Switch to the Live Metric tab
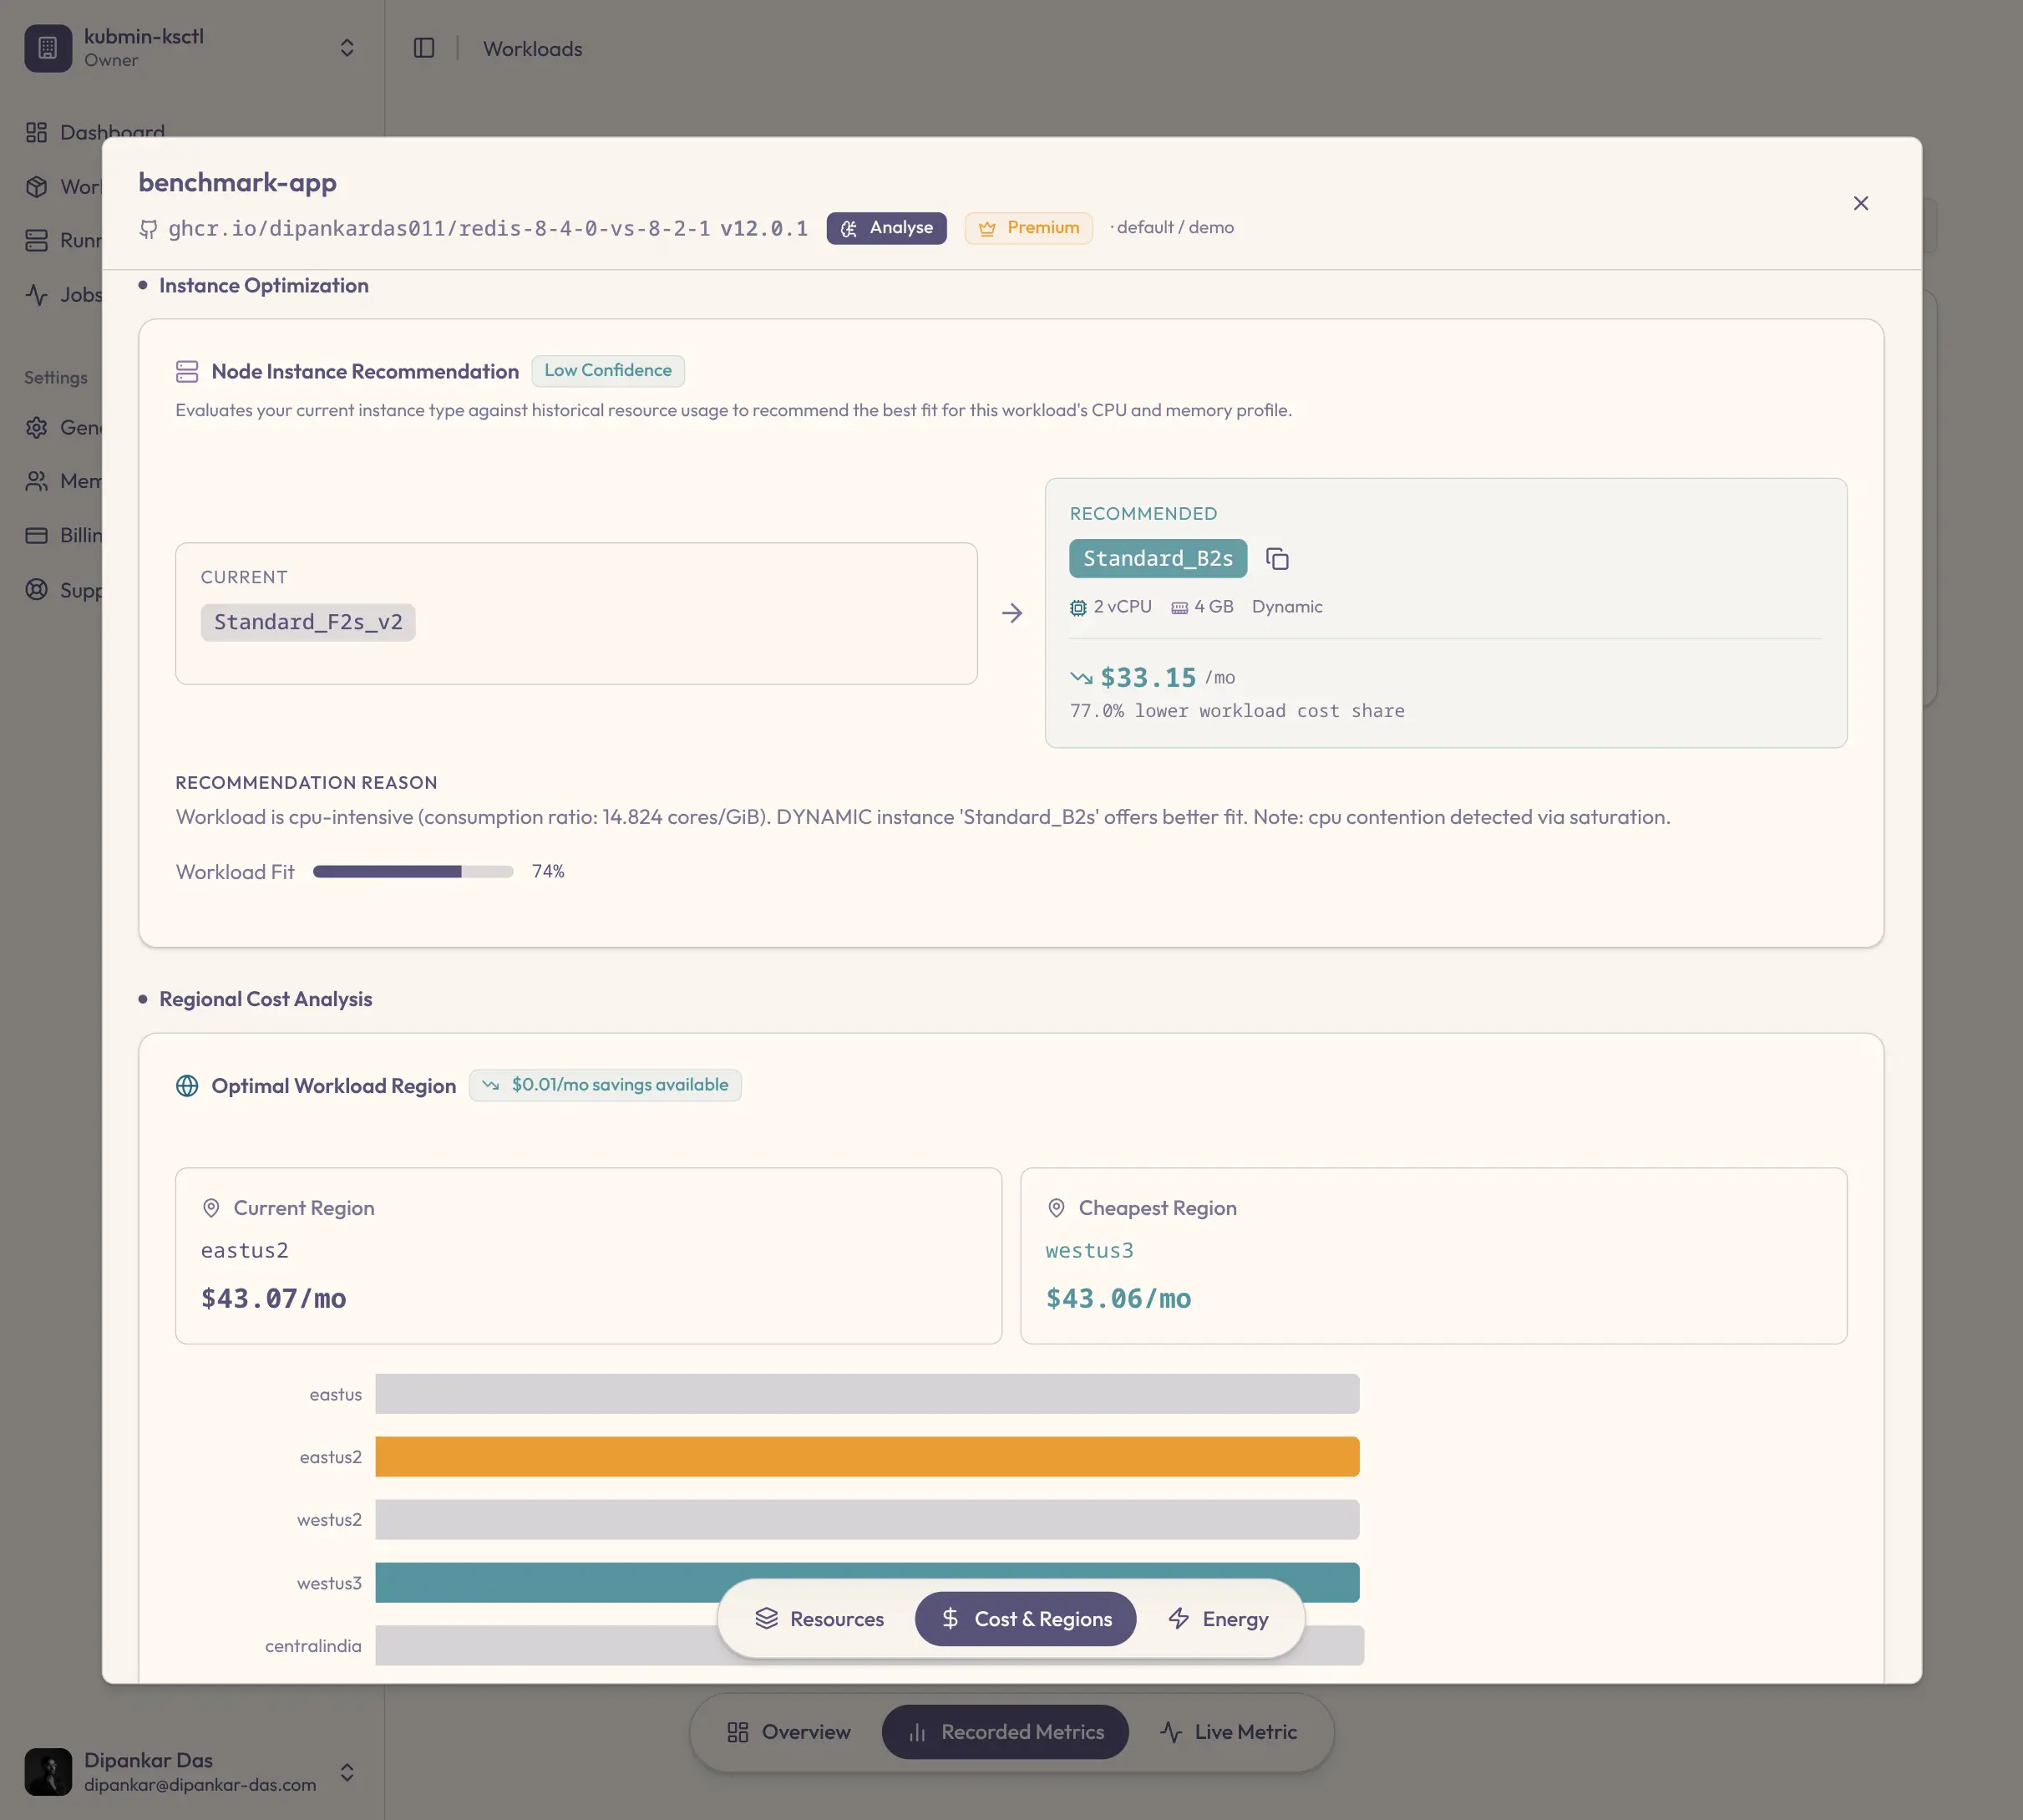2023x1820 pixels. pos(1229,1732)
